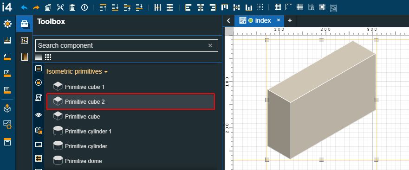Click the Align top icon
409x170 pixels.
(225, 7)
